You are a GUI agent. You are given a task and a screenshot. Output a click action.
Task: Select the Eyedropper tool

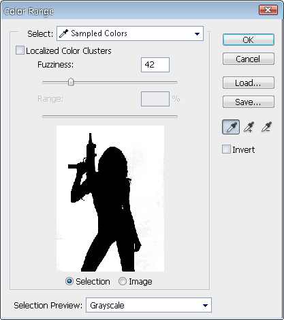click(231, 127)
